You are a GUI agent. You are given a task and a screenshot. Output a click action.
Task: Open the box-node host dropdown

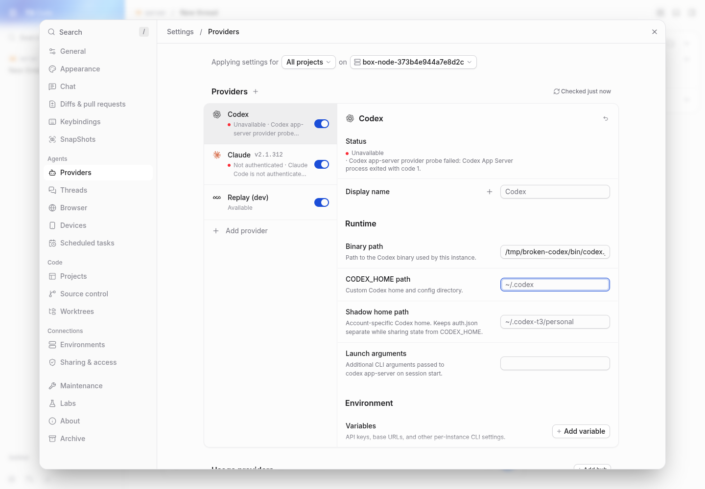pyautogui.click(x=413, y=62)
